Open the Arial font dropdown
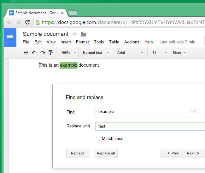Viewport: 205px width, 173px height. [x=130, y=53]
